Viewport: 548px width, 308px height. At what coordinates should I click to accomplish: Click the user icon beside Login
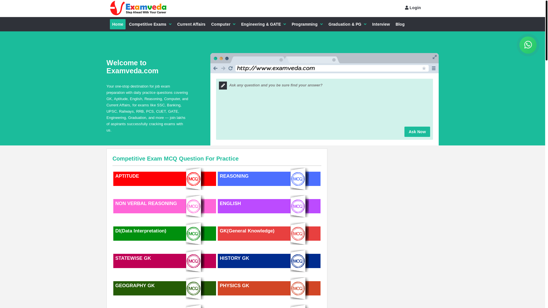(x=407, y=8)
